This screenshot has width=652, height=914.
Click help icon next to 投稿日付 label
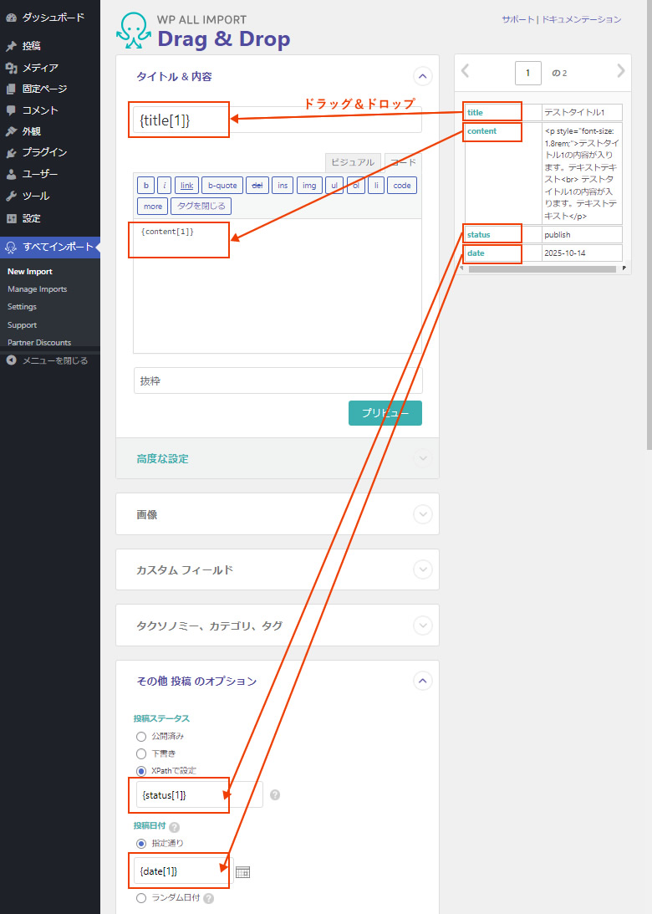click(x=175, y=827)
